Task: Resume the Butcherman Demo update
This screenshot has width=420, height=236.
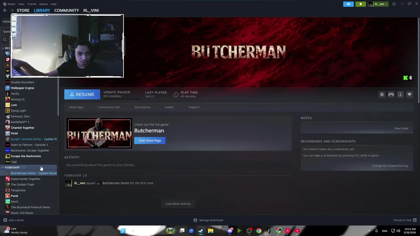Action: (82, 94)
